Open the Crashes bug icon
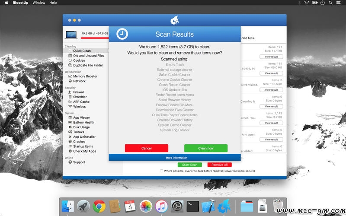This screenshot has height=216, width=346. point(70,142)
